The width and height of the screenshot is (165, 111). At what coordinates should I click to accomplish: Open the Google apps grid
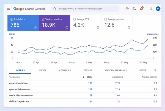coord(151,9)
